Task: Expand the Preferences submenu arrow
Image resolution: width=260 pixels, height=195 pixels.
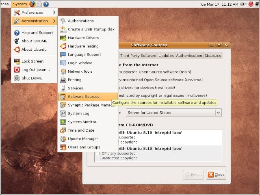Action: coord(54,13)
